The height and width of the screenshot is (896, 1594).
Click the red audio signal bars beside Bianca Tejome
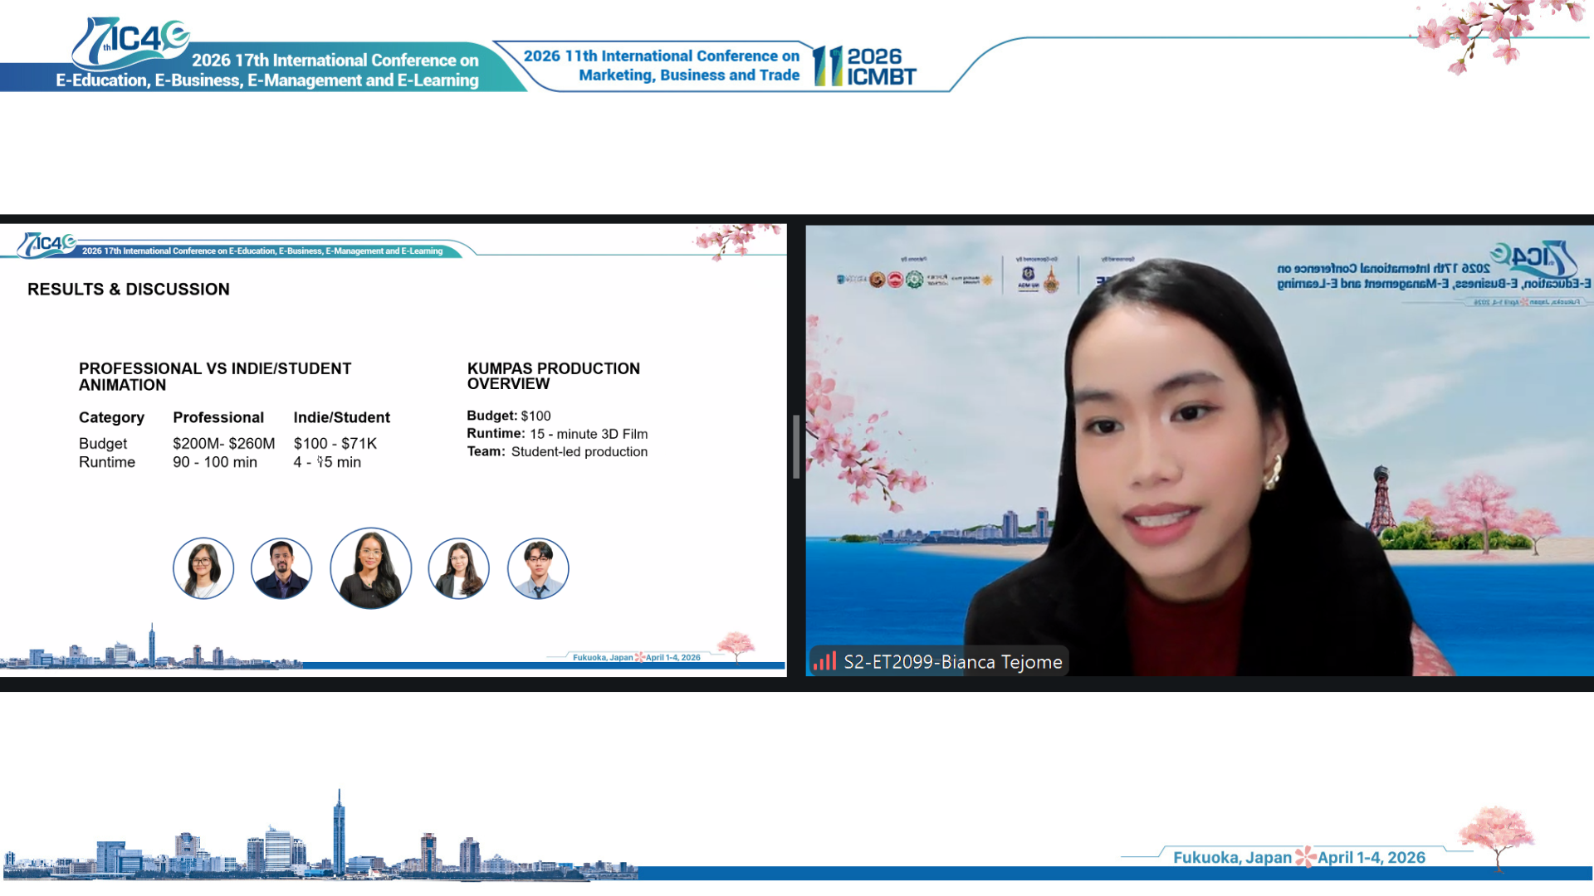(x=824, y=661)
